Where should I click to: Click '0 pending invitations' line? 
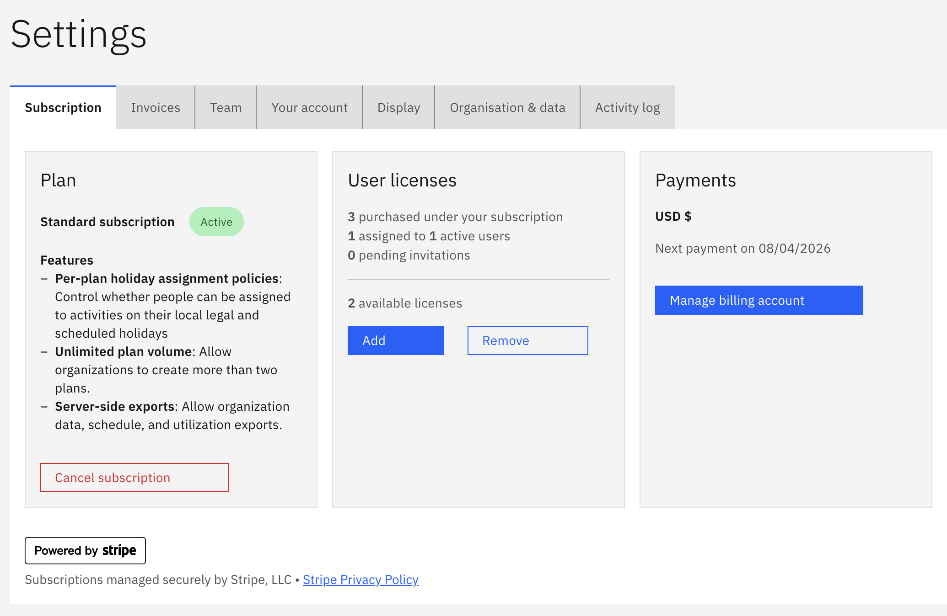[x=409, y=255]
